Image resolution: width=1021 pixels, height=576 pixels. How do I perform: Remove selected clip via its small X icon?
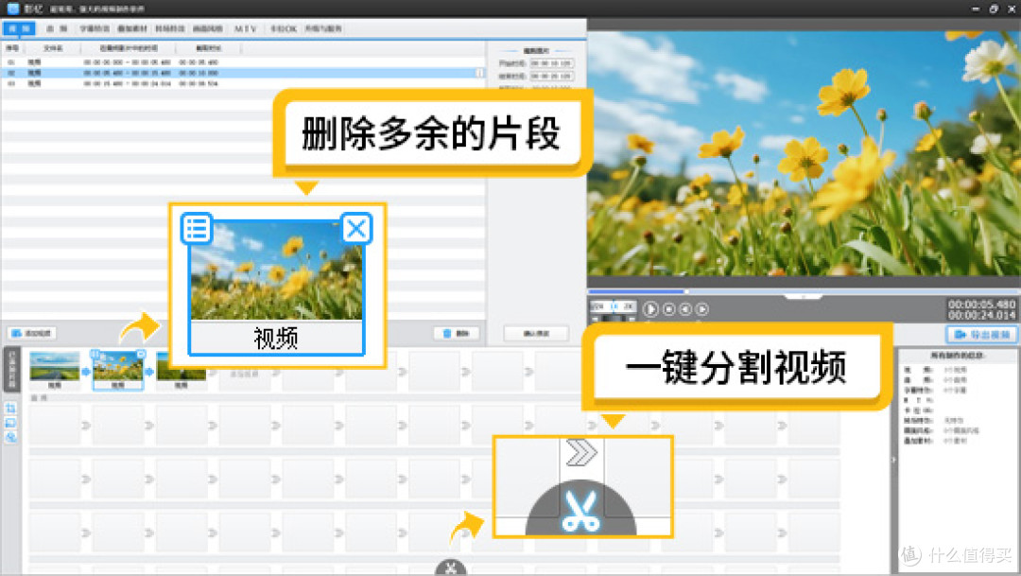tap(141, 353)
